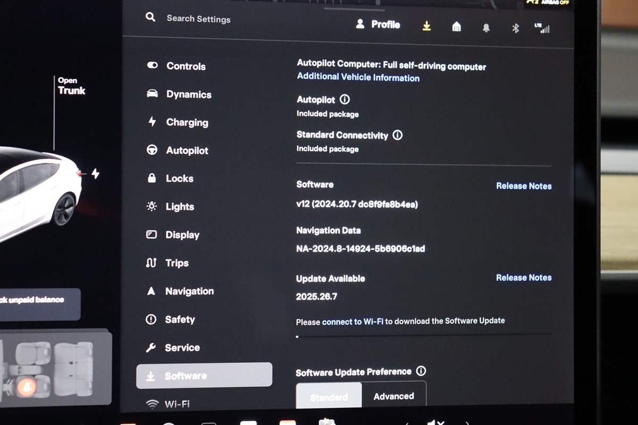Open the Trips settings tab
Viewport: 638px width, 425px height.
pyautogui.click(x=167, y=263)
